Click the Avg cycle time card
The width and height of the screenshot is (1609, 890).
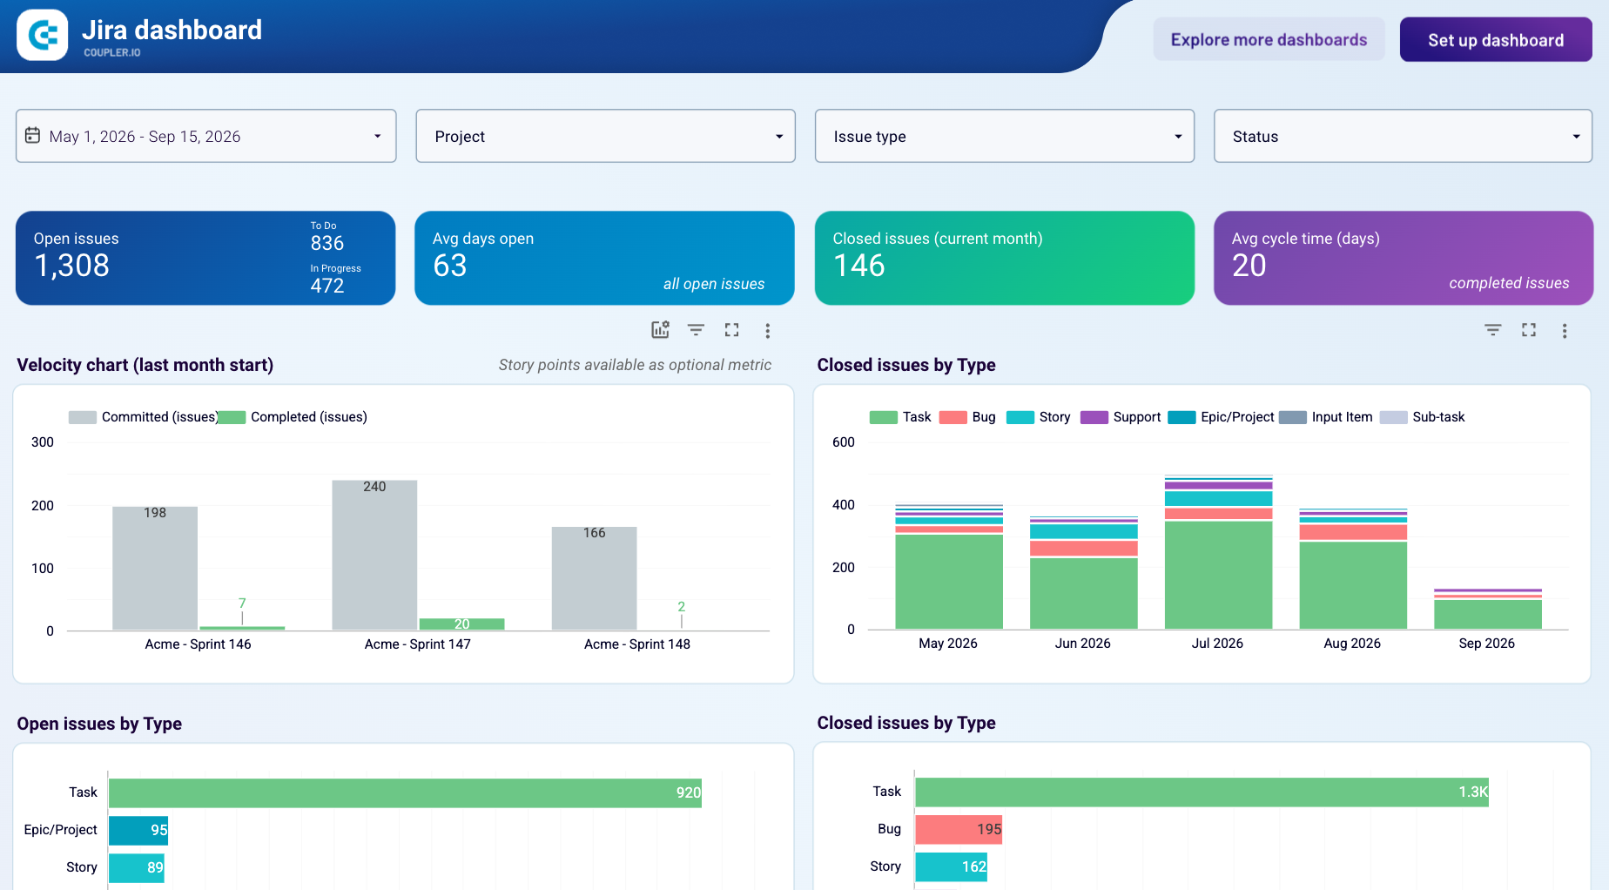1404,258
